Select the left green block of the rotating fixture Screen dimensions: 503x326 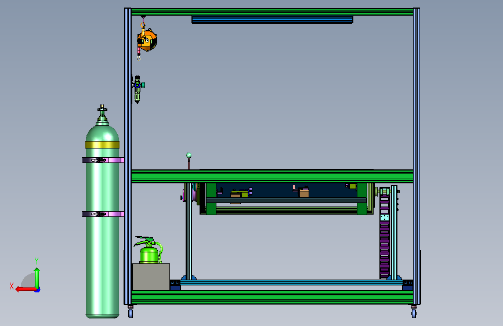[211, 199]
